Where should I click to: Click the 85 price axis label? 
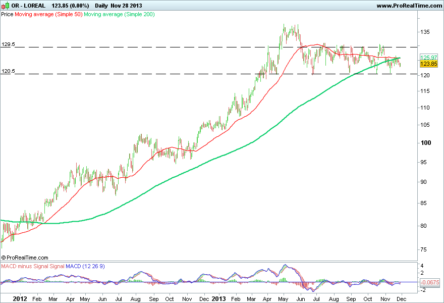point(423,203)
